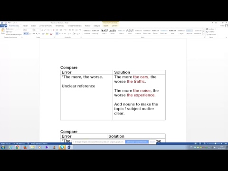Toggle subscript formatting
Image resolution: width=228 pixels, height=171 pixels.
37,34
